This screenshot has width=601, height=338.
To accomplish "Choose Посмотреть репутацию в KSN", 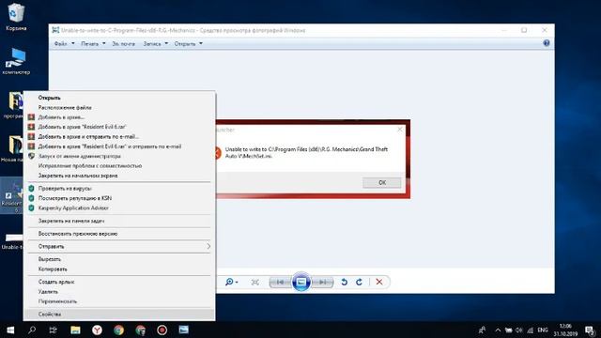I will 119,198.
